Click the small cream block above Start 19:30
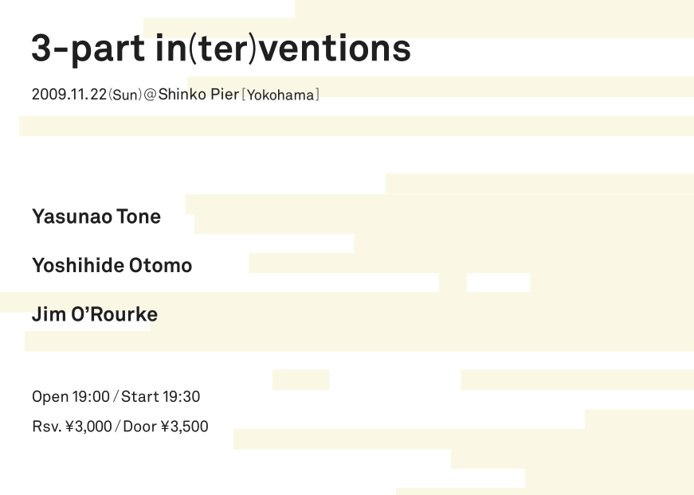The width and height of the screenshot is (694, 495). point(301,380)
